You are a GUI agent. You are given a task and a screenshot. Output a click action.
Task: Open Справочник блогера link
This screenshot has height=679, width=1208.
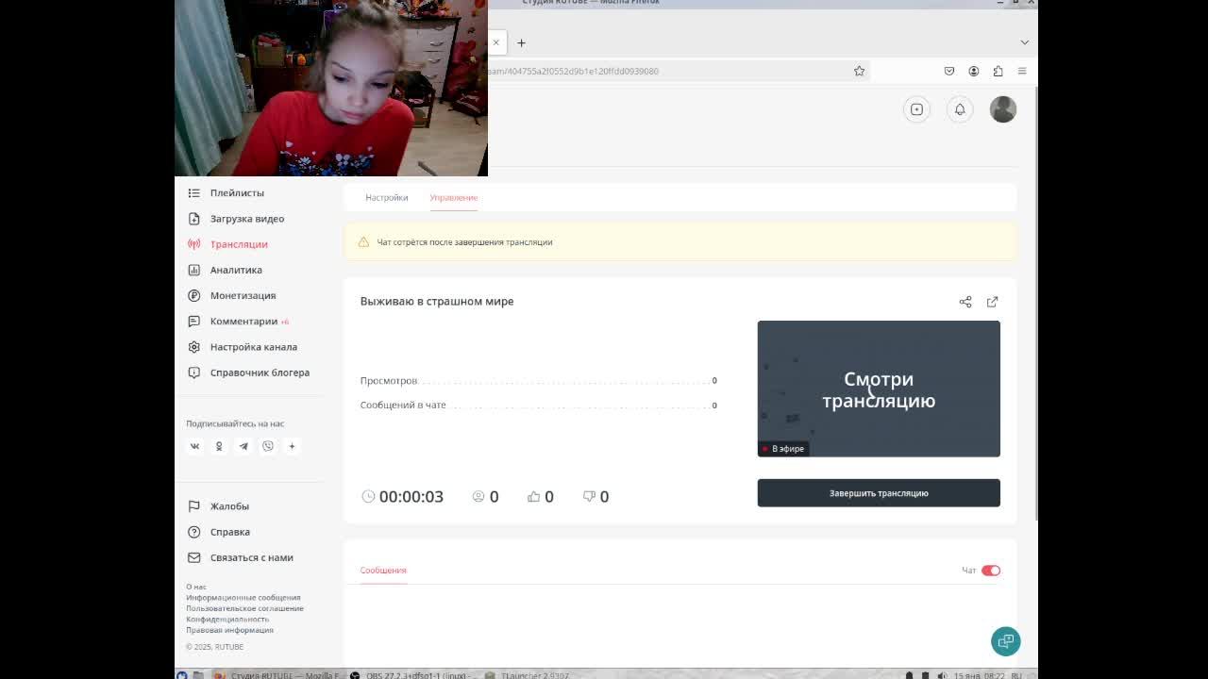pos(260,373)
